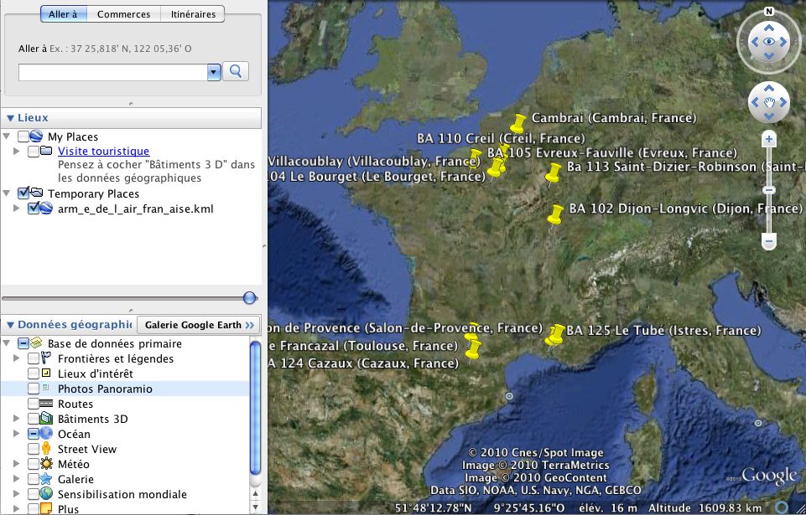The width and height of the screenshot is (806, 515).
Task: Enable the Photos Panoramio layer checkbox
Action: tap(34, 389)
